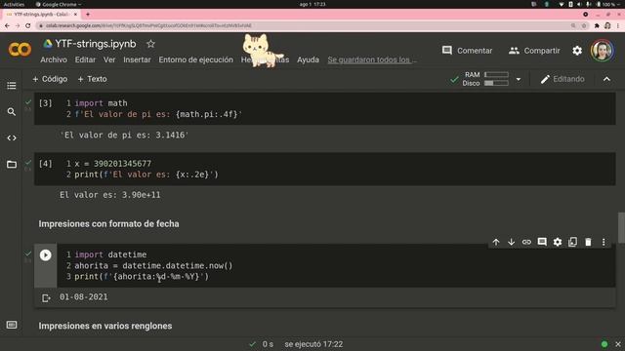Open Activities in the top bar
The image size is (625, 351).
click(14, 4)
